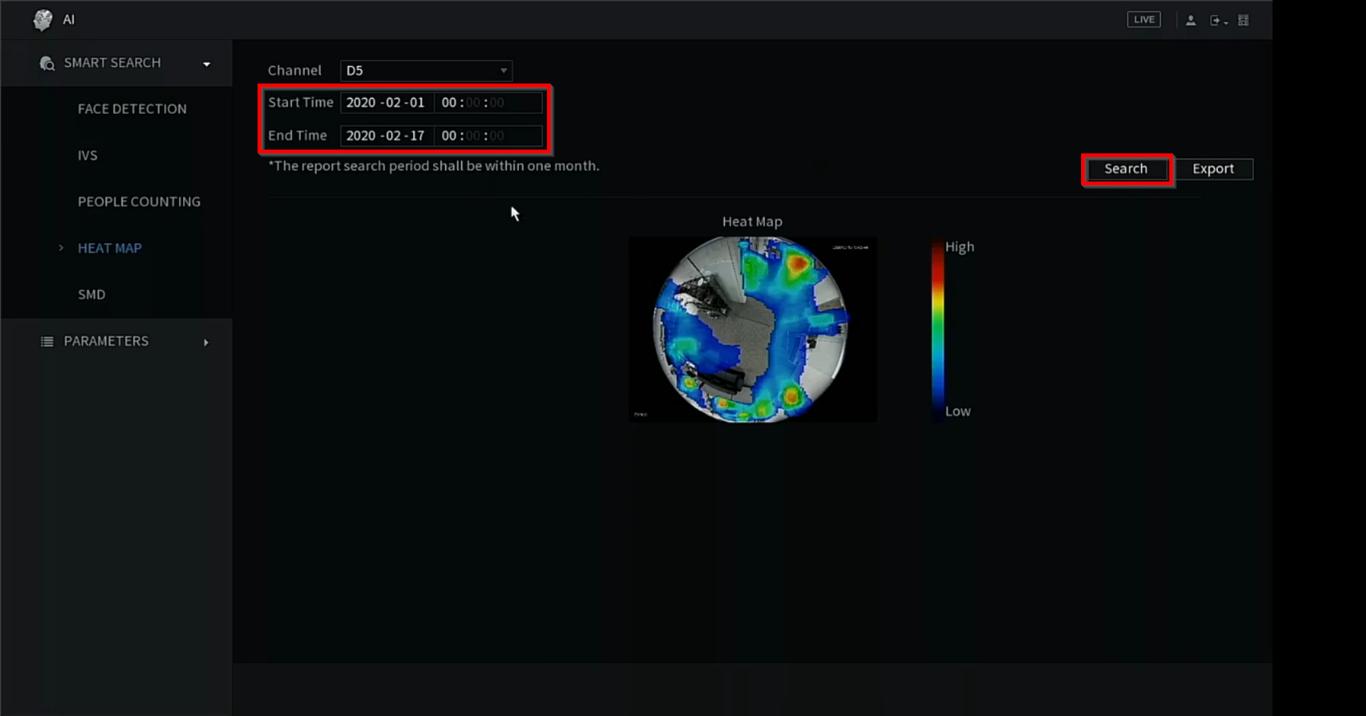Screen dimensions: 1366x716
Task: Edit the End Time date 2020-02-17
Action: (x=387, y=136)
